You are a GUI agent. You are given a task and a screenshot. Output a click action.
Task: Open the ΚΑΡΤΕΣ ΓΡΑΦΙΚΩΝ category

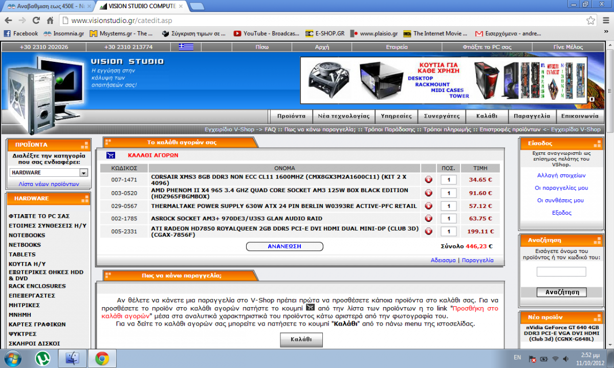point(37,324)
